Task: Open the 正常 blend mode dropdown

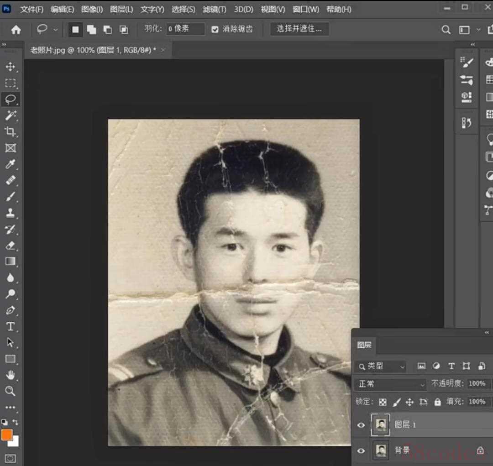Action: point(391,384)
